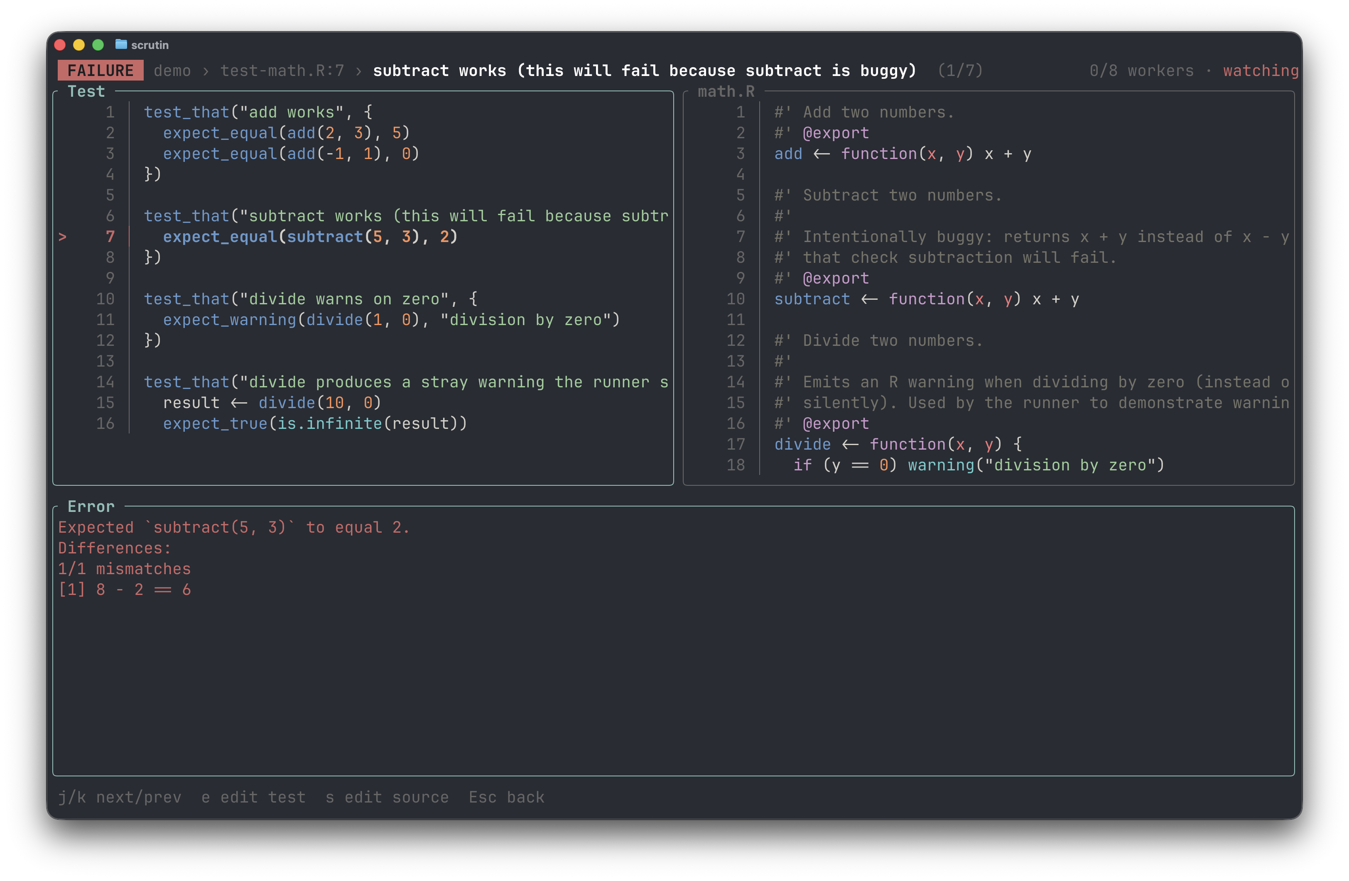This screenshot has height=881, width=1349.
Task: Click the 's edit source' shortcut hint
Action: (387, 797)
